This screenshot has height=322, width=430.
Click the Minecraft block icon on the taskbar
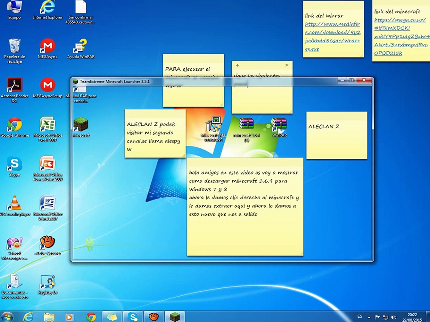175,317
